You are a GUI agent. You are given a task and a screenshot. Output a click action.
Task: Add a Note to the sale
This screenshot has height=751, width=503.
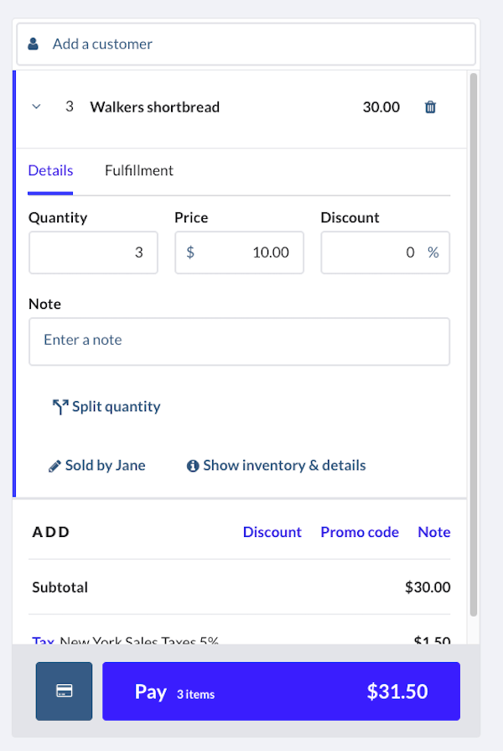(433, 532)
